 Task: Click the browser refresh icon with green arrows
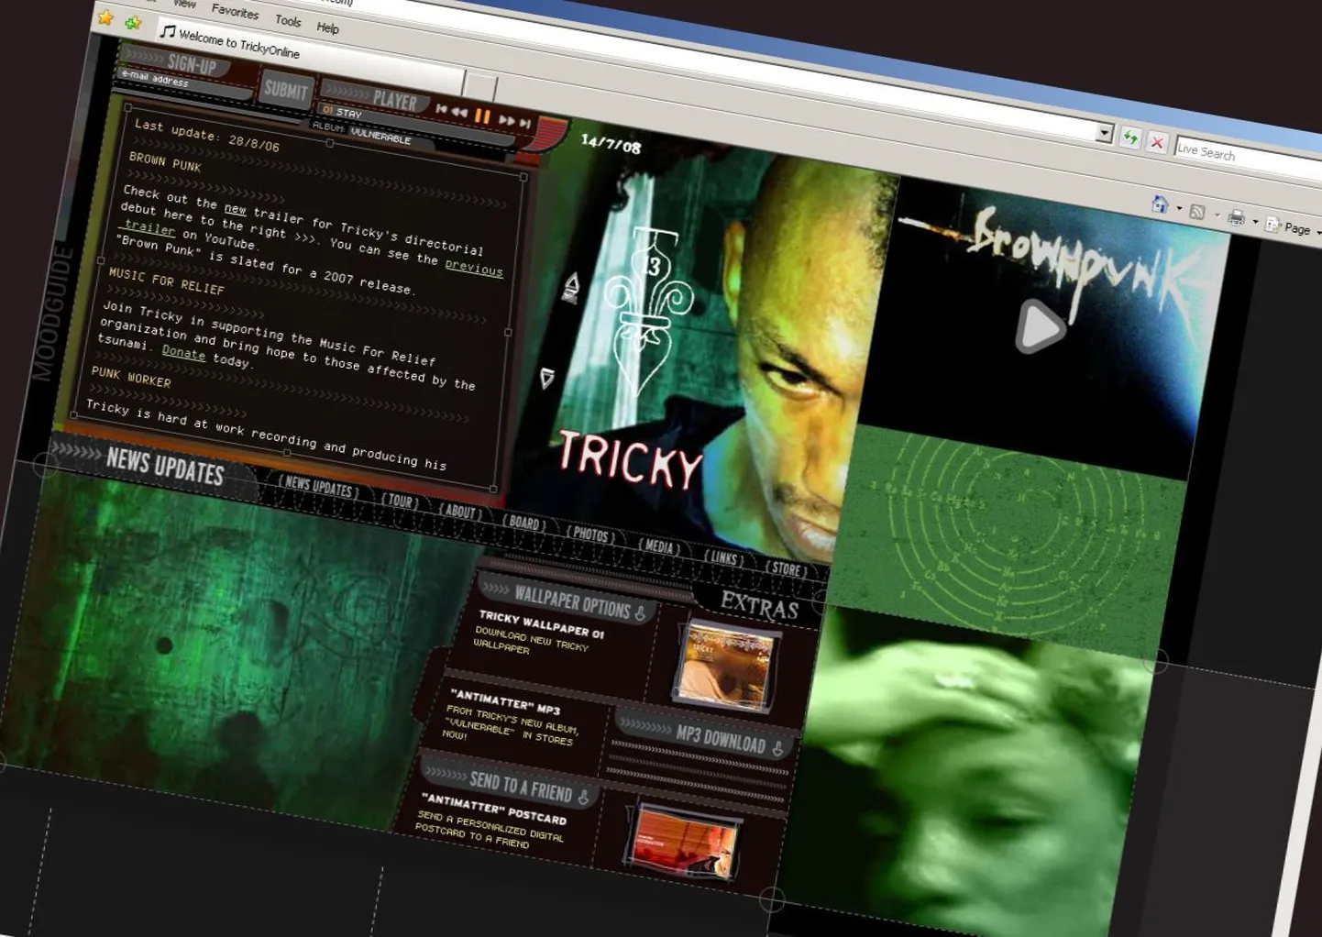(x=1130, y=138)
